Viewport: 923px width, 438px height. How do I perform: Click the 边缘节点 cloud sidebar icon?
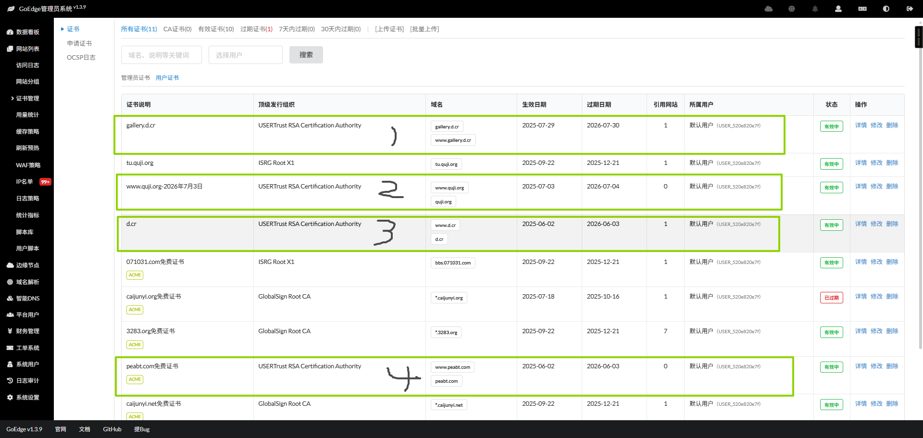[10, 265]
